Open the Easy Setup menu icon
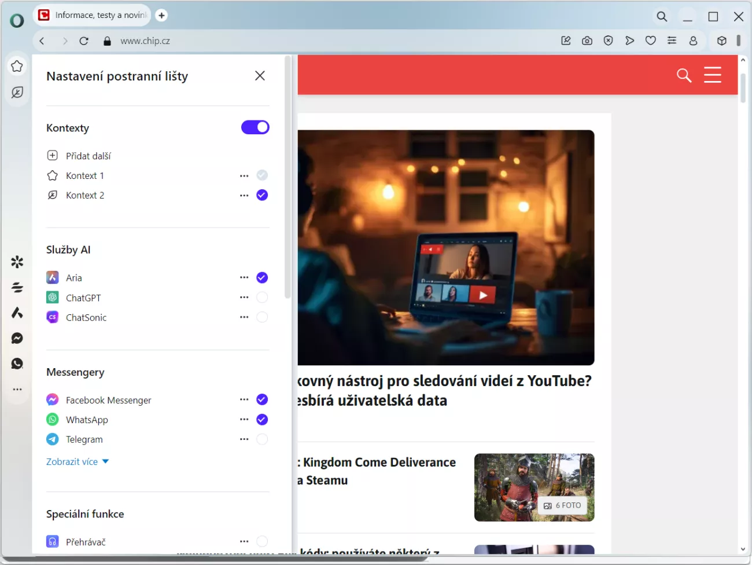This screenshot has width=752, height=565. tap(672, 41)
